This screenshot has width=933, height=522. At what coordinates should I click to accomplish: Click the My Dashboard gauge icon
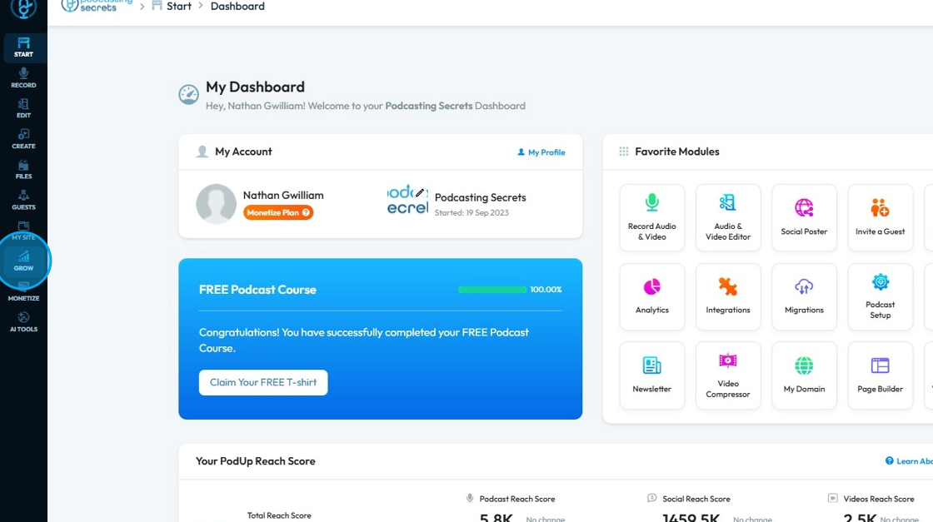[x=188, y=95]
